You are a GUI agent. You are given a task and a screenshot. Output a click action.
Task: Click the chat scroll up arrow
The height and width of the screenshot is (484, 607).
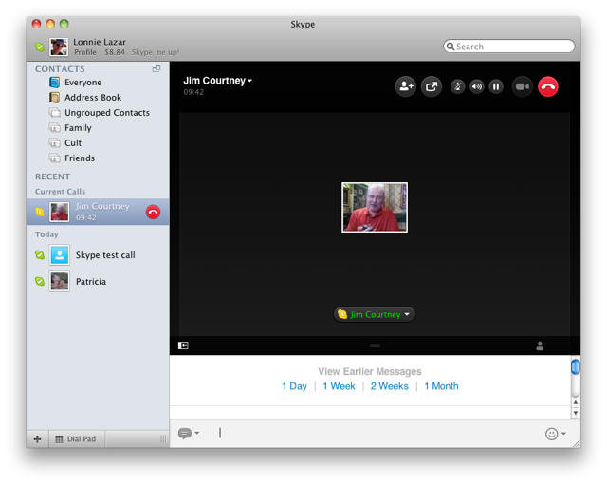[x=576, y=402]
